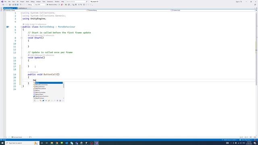The height and width of the screenshot is (145, 258).
Task: Open the Help menu
Action: coord(62,2)
